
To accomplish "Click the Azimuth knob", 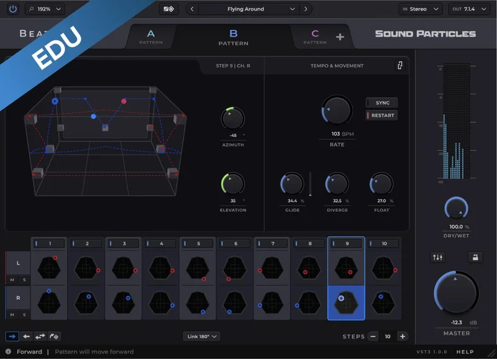I will click(232, 119).
